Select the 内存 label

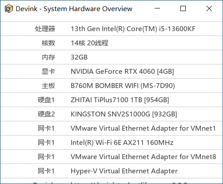(48, 57)
